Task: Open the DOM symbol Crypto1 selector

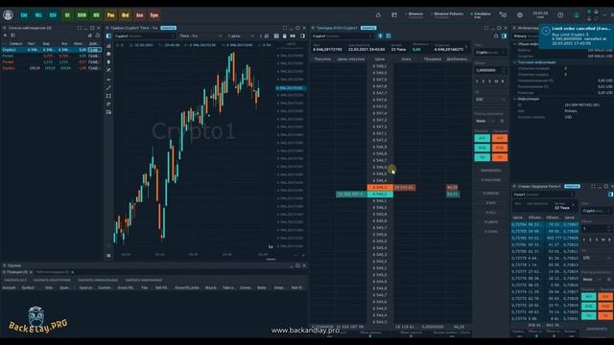Action: coord(342,36)
